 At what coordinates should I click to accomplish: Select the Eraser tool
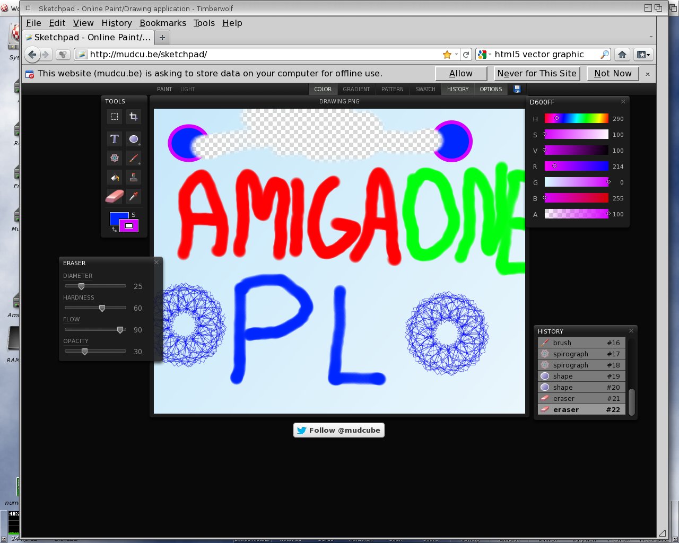114,196
